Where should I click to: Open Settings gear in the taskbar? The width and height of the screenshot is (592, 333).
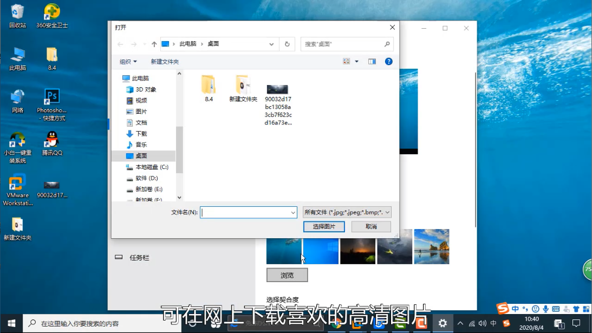pyautogui.click(x=443, y=323)
